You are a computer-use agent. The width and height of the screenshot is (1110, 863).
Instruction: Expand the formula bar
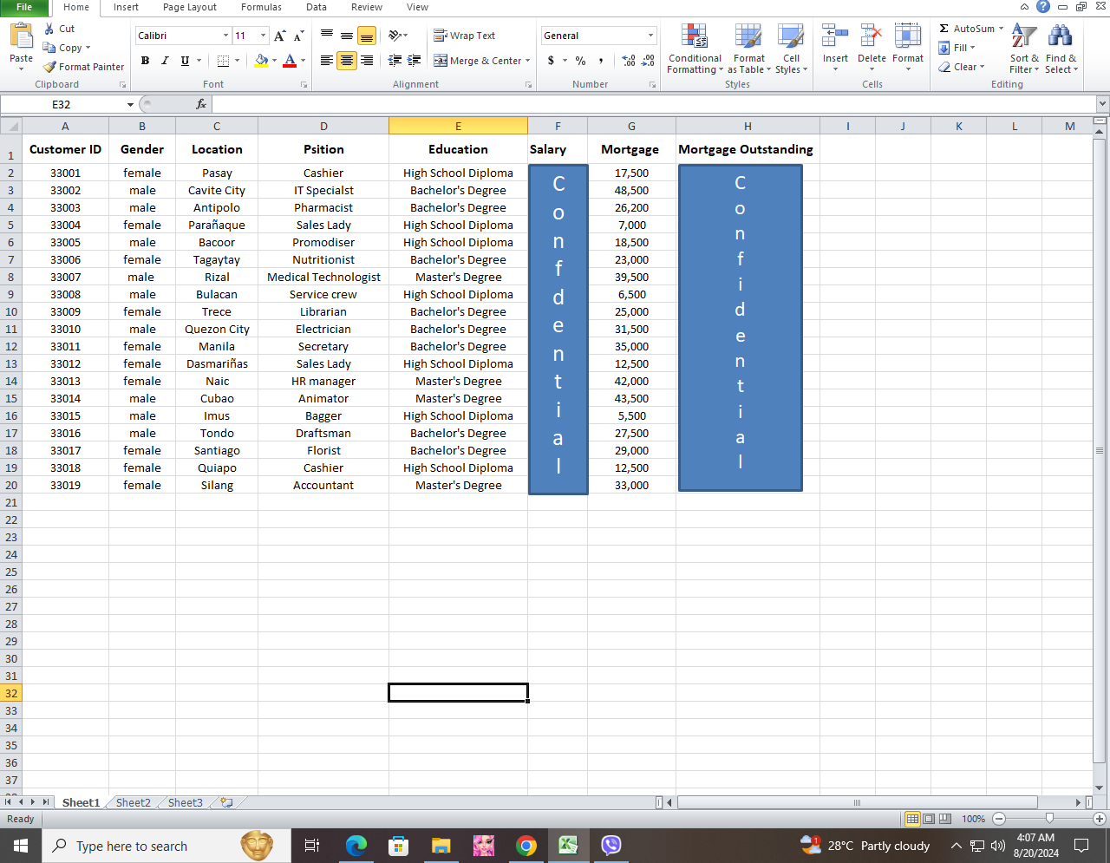(x=1102, y=104)
